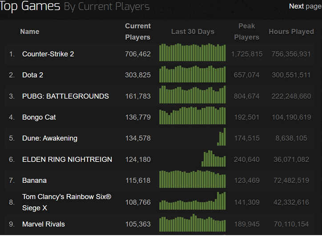Click Rainbow Six Siege X's 30-day chart
The image size is (322, 236).
[x=193, y=201]
